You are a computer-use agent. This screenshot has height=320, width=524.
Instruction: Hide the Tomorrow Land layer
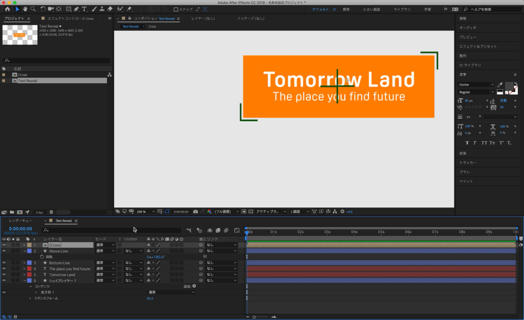4,275
